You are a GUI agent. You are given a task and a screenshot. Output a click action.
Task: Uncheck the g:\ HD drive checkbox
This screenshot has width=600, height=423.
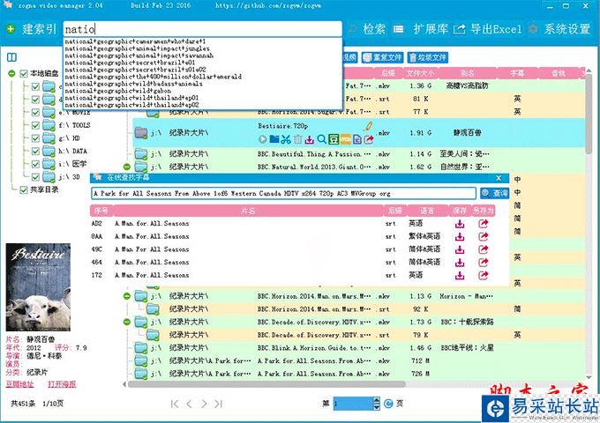point(35,138)
